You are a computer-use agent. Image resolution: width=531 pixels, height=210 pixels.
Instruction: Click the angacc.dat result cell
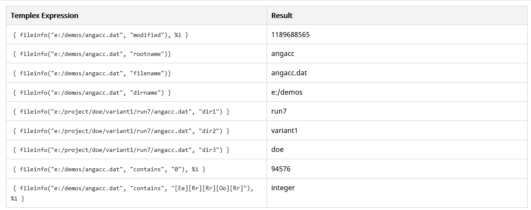pos(289,73)
